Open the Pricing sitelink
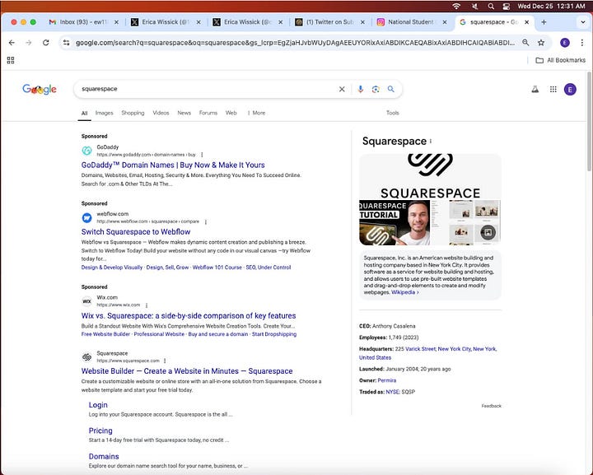This screenshot has height=475, width=593. [100, 431]
